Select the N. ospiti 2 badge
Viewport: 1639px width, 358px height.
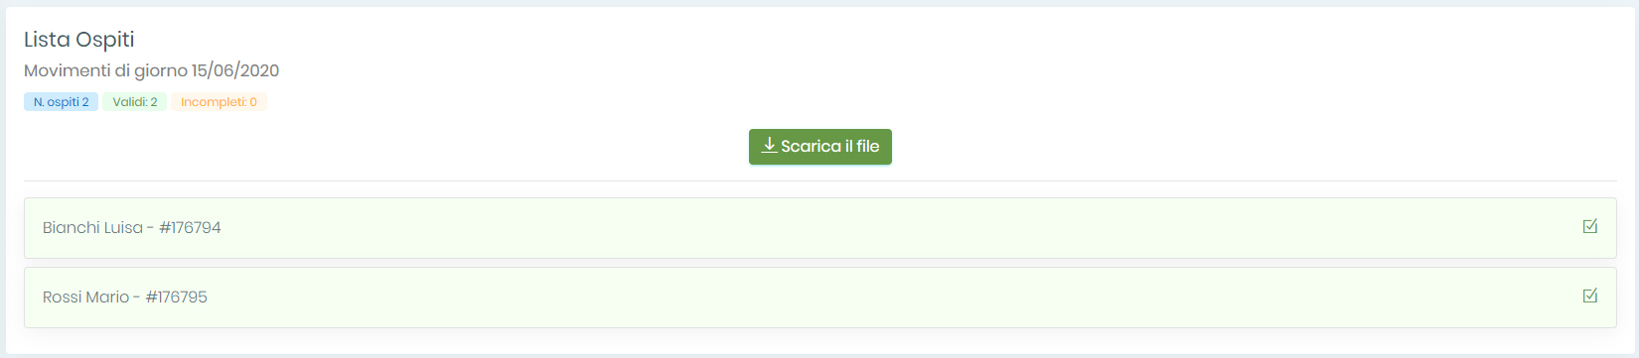[62, 102]
